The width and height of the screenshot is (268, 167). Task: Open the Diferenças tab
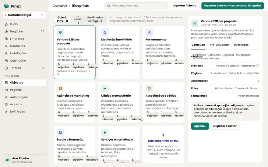coord(241,45)
